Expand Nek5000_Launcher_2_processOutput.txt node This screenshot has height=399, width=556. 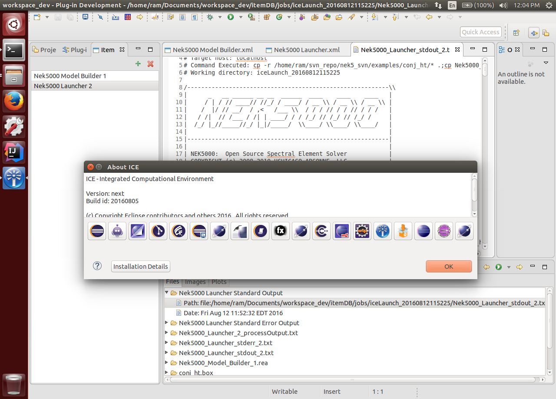pyautogui.click(x=167, y=333)
